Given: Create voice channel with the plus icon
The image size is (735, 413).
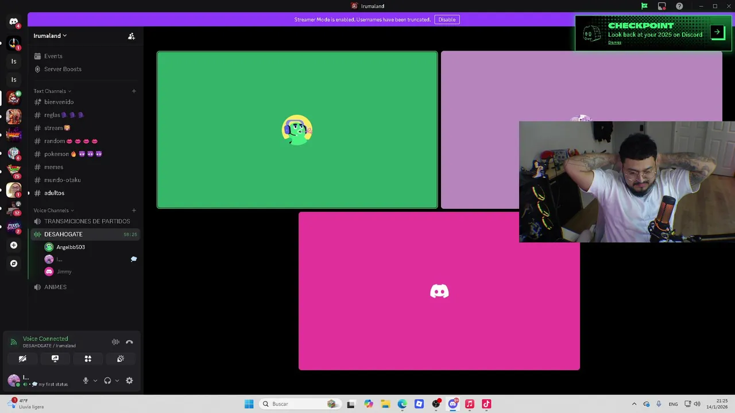Looking at the screenshot, I should coord(134,211).
